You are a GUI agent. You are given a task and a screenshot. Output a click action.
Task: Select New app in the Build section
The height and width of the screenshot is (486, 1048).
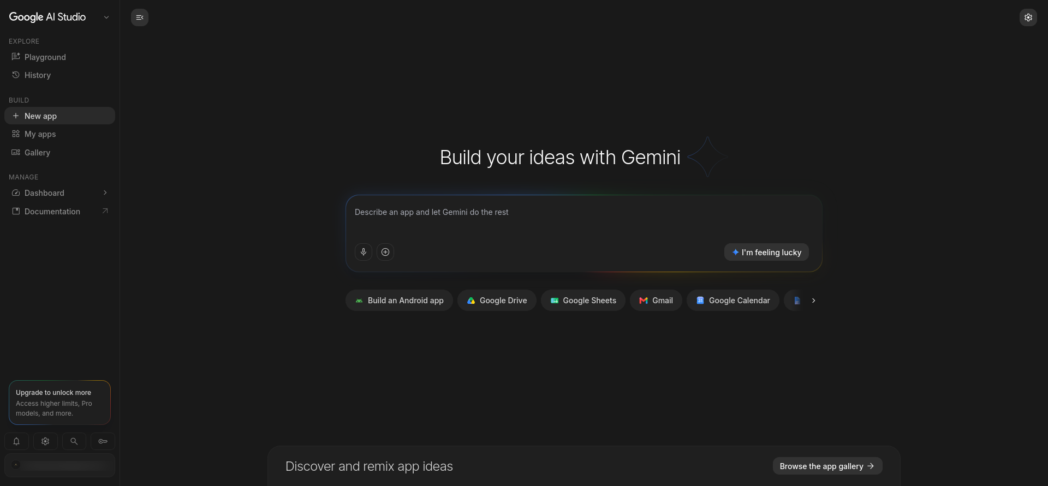point(59,116)
